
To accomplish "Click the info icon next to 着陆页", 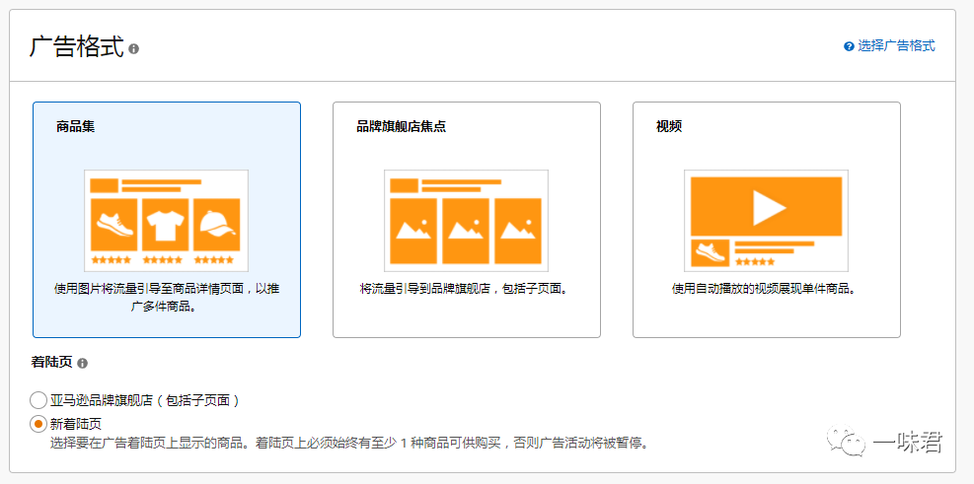I will 83,363.
